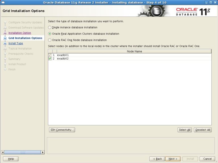Click the Installation Option step marker icon

click(x=5, y=33)
